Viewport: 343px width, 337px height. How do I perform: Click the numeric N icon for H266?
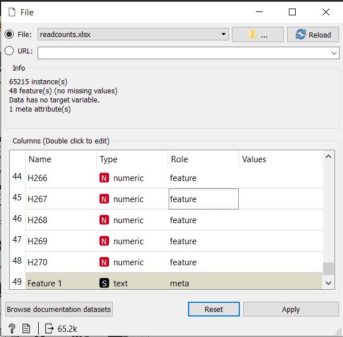click(104, 178)
